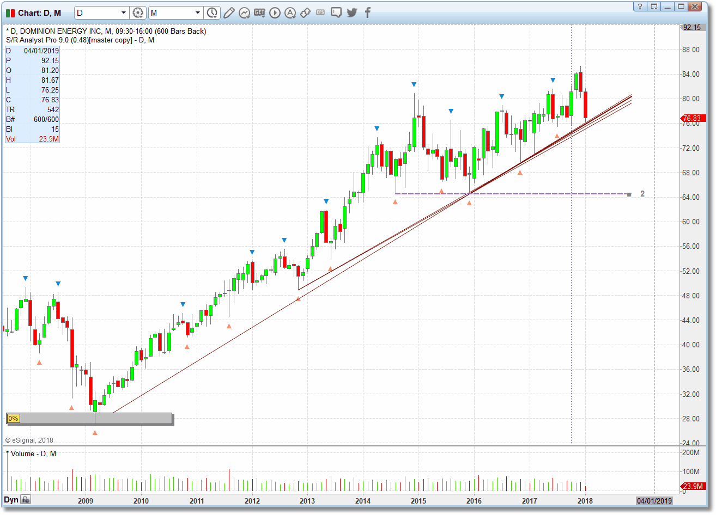This screenshot has height=515, width=716.
Task: Click the GET data icon
Action: (x=260, y=13)
